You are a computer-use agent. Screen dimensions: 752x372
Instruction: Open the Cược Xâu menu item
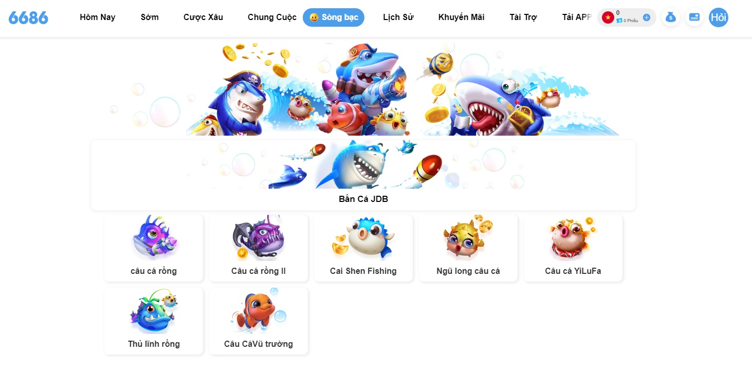[203, 17]
